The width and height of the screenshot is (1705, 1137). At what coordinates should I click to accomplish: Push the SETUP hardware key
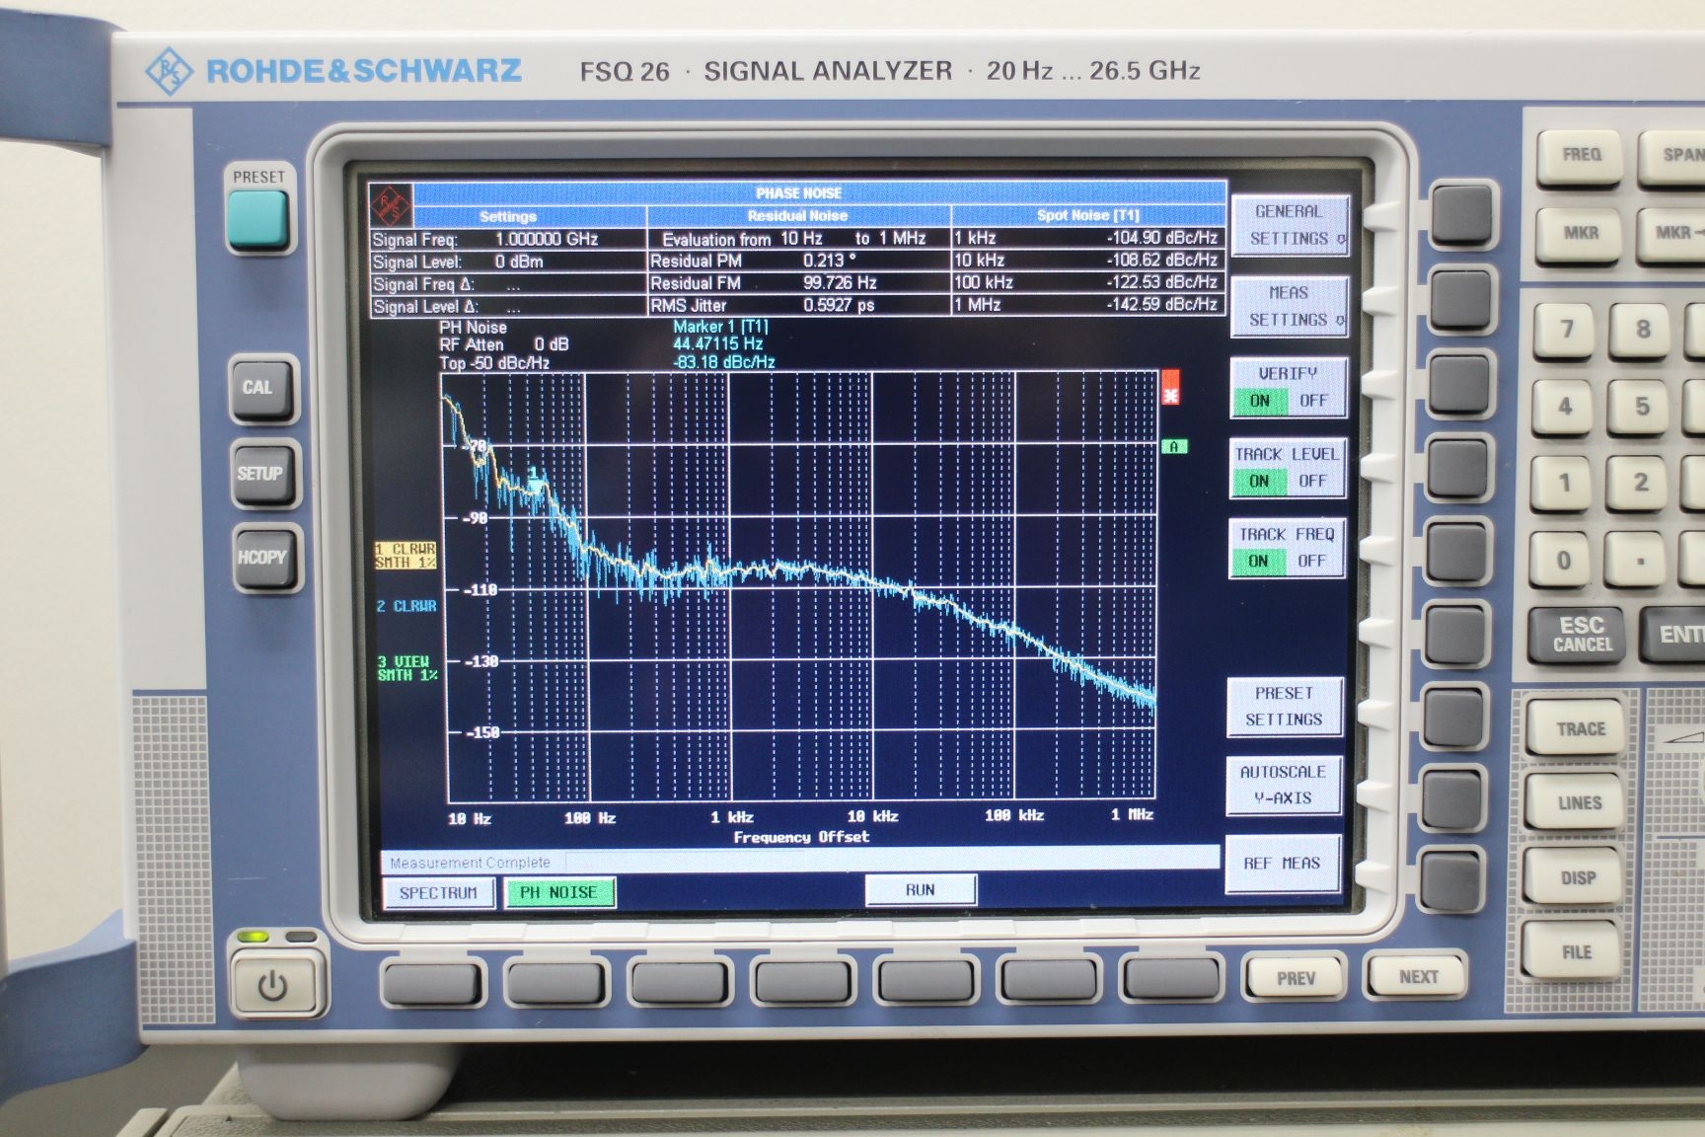261,475
